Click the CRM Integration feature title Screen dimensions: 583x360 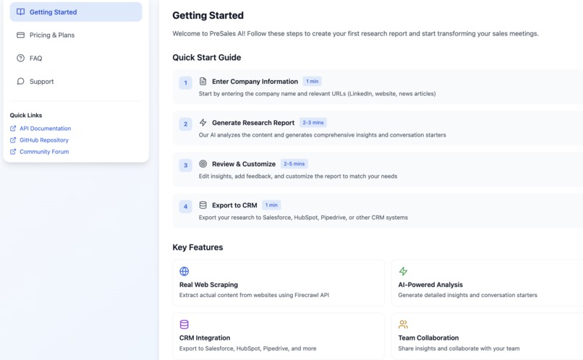pos(205,338)
